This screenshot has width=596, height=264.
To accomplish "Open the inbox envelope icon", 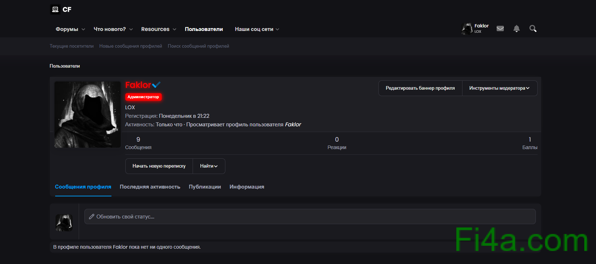I will tap(500, 28).
